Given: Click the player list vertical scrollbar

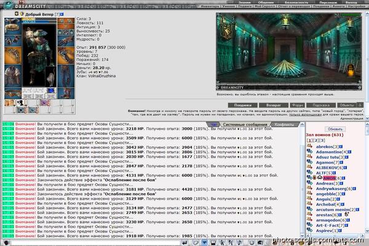Looking at the screenshot, I should (x=367, y=177).
